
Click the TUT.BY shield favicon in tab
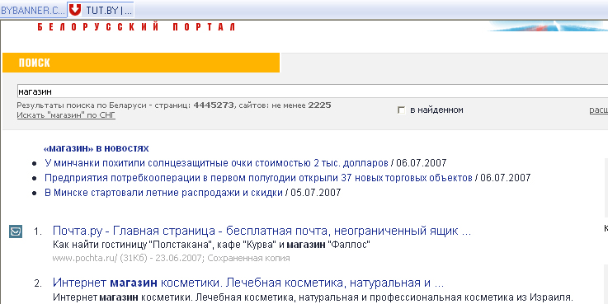tap(75, 11)
